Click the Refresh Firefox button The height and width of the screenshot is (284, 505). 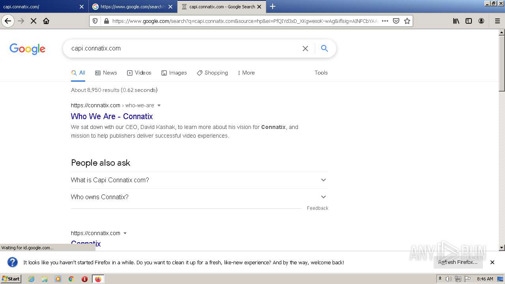point(458,262)
